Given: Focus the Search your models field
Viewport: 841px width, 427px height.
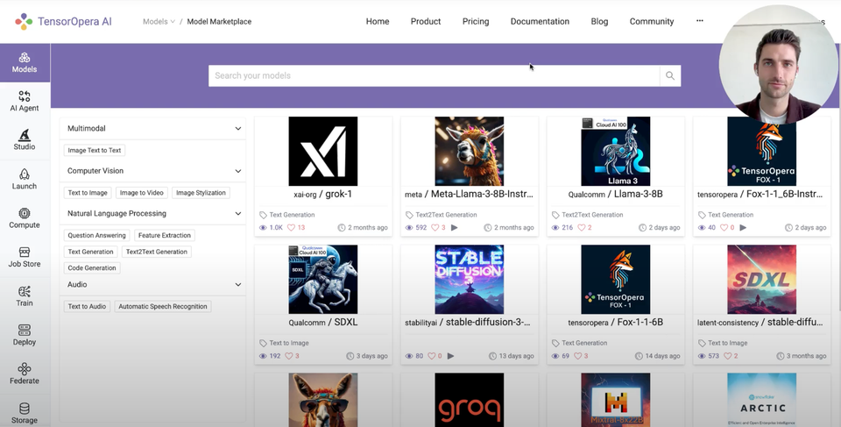Looking at the screenshot, I should coord(434,75).
